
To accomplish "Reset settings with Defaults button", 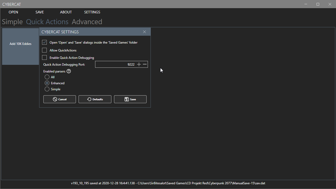I will (x=95, y=99).
